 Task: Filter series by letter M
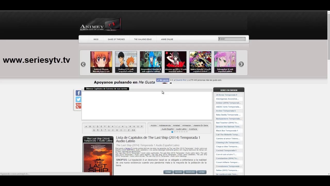(x=130, y=127)
